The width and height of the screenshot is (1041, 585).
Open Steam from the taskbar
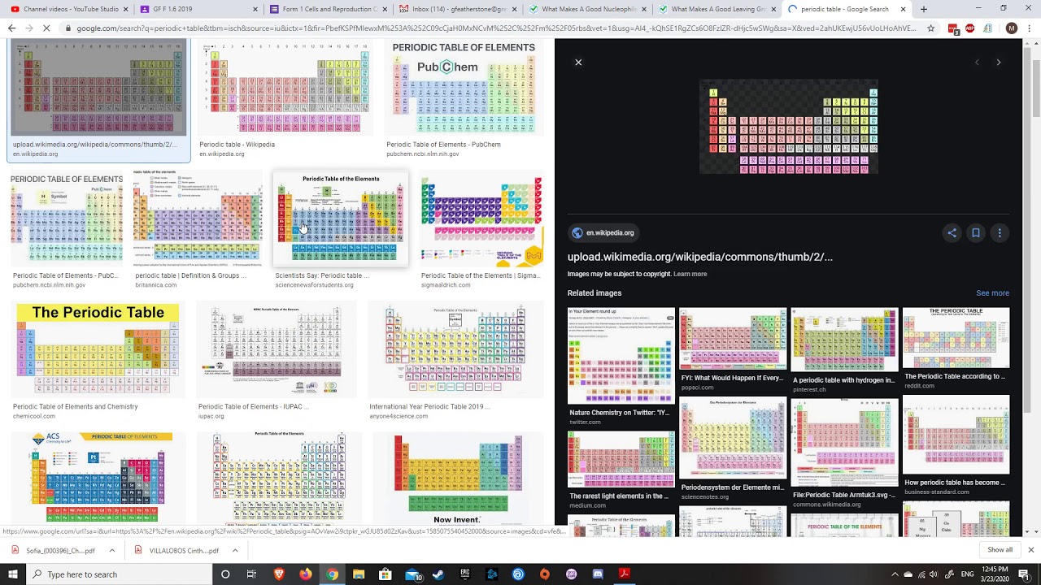(x=438, y=574)
